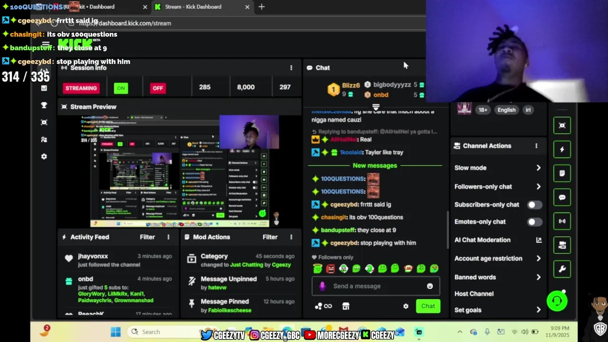Open the shop storefront icon below message box
This screenshot has width=608, height=342.
click(x=346, y=306)
